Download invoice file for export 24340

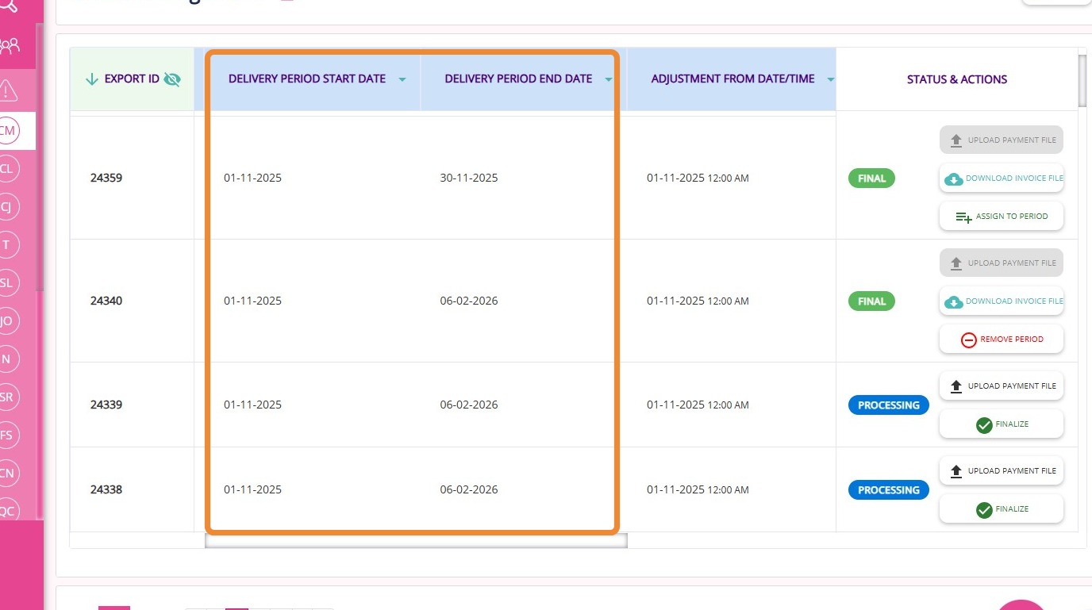point(1002,301)
